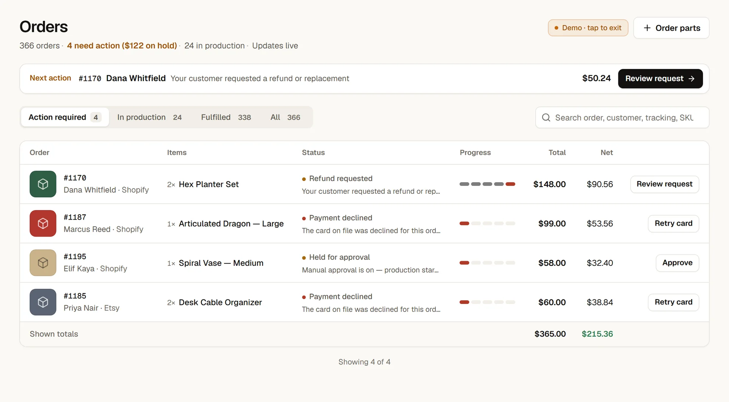Click the 'Showing 4 of 4' footer text
729x402 pixels.
click(364, 362)
